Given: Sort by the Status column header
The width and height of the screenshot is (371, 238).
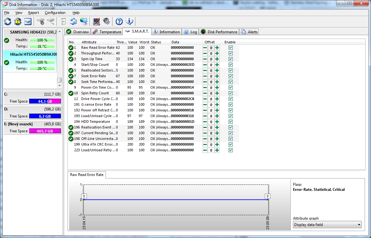Looking at the screenshot, I should click(x=160, y=42).
